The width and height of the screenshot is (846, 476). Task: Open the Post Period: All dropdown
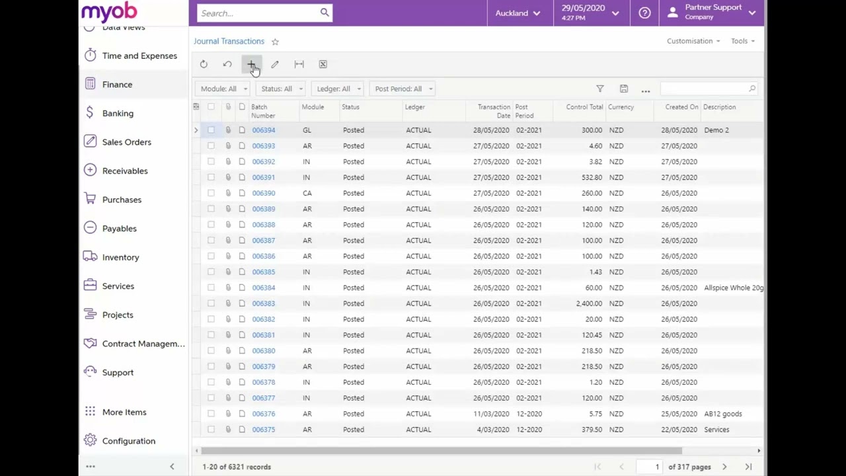(403, 89)
